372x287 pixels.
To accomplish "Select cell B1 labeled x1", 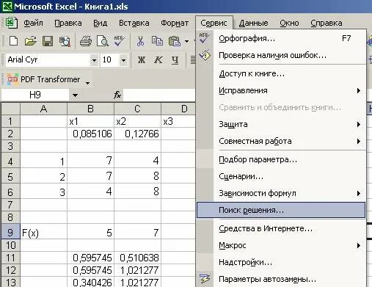I will tap(90, 121).
